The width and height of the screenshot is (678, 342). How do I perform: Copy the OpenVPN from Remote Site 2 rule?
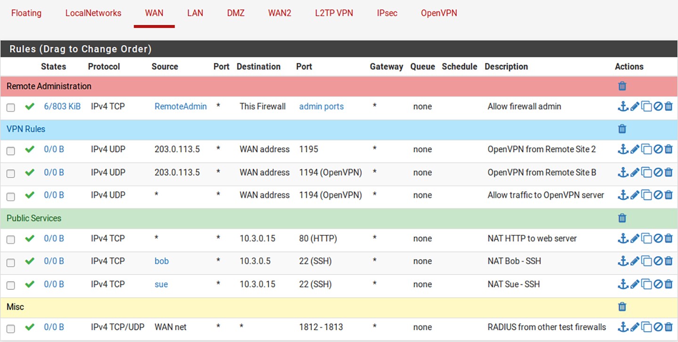tap(646, 150)
